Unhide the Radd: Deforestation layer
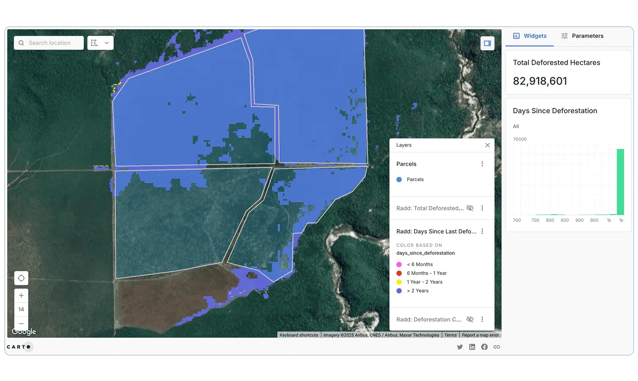Screen dimensions: 638x381 pos(470,319)
